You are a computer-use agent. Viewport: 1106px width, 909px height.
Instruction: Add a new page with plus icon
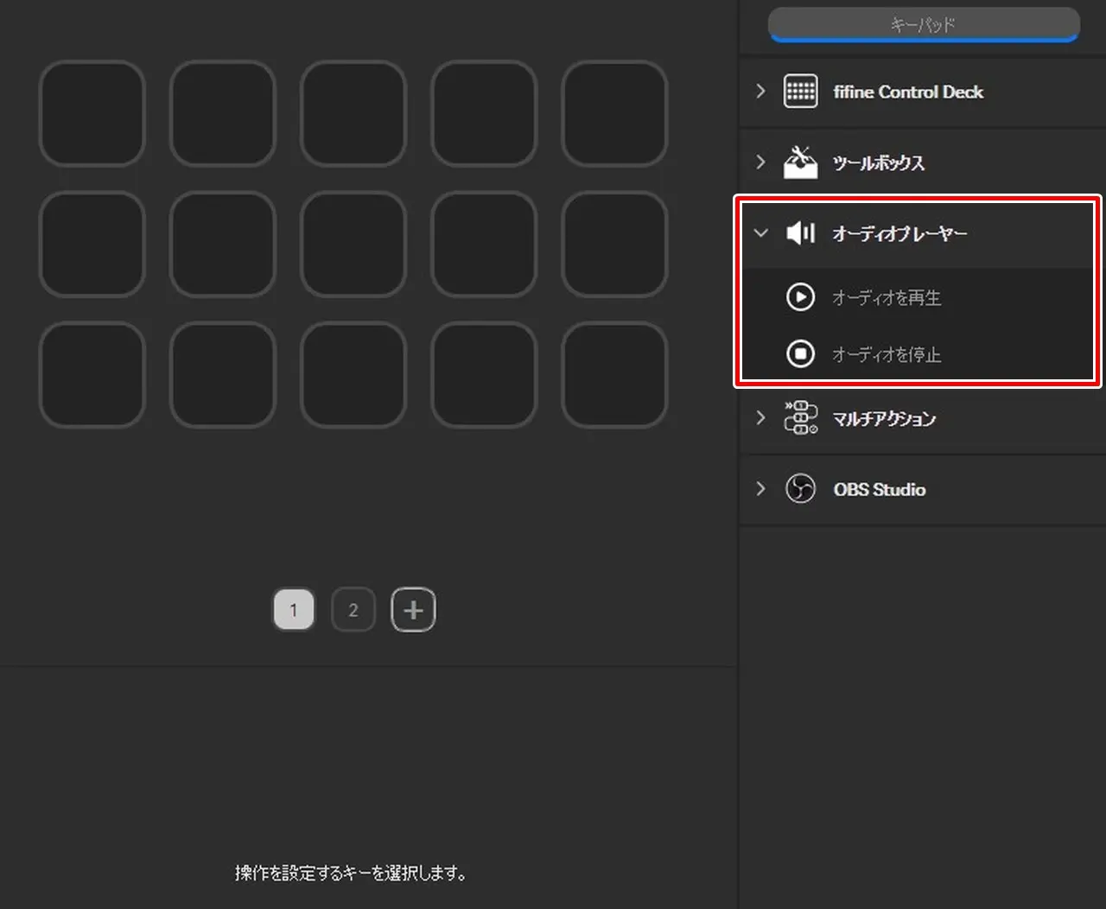(x=413, y=610)
